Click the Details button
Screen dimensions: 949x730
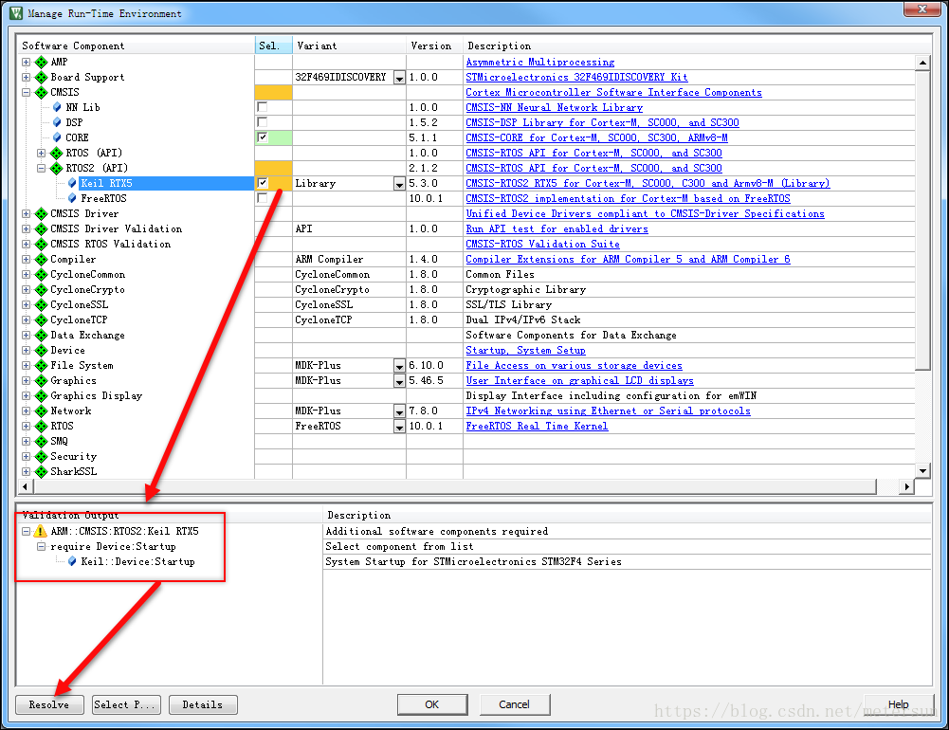[x=203, y=704]
